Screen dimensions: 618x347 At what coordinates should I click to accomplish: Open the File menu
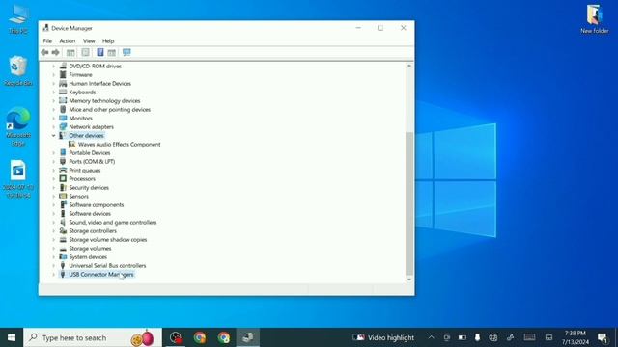(x=47, y=40)
